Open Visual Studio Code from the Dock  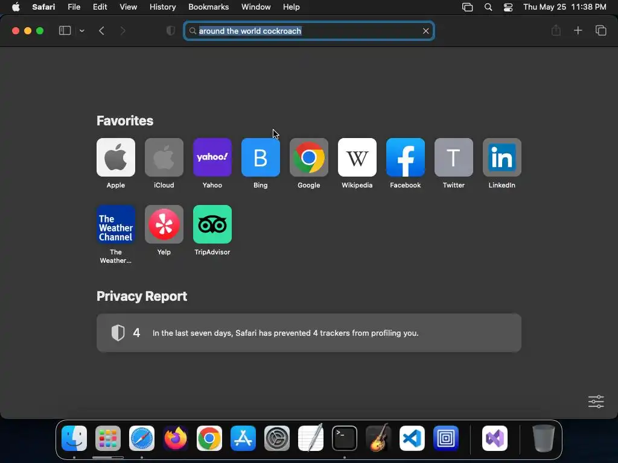pyautogui.click(x=412, y=438)
